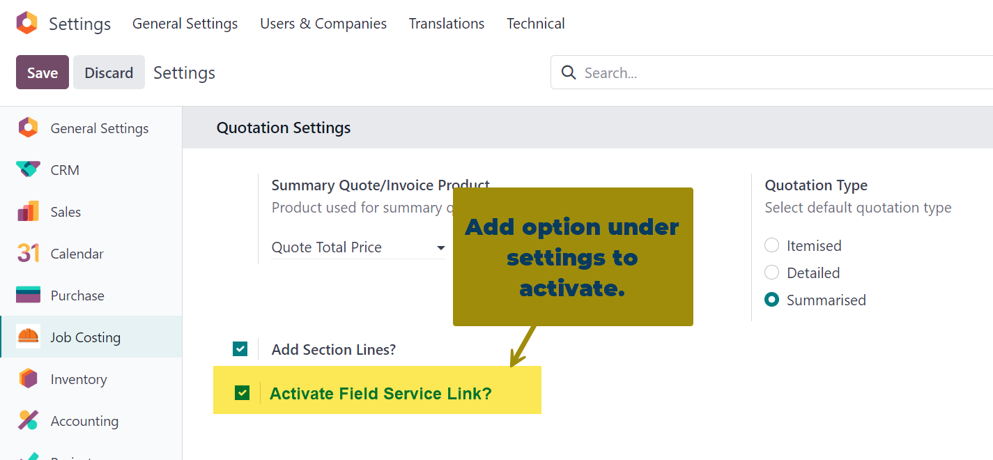The image size is (993, 460).
Task: Click the Calendar 31 icon
Action: click(28, 254)
